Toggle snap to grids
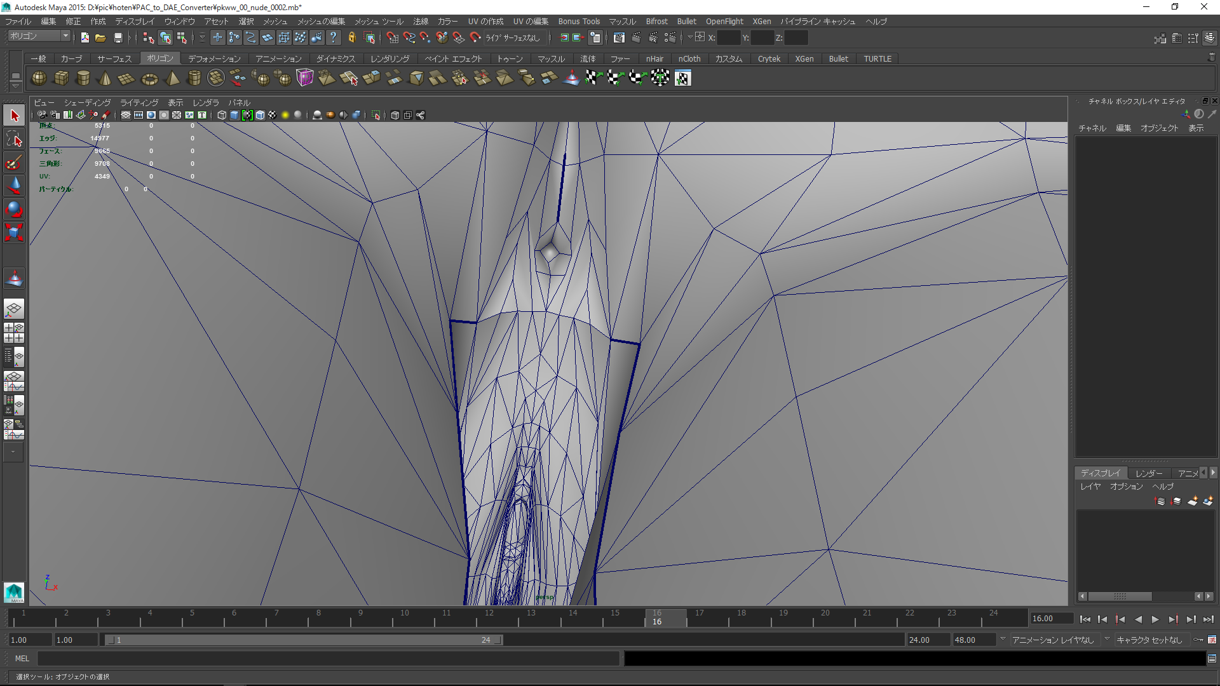Viewport: 1220px width, 686px height. [393, 38]
